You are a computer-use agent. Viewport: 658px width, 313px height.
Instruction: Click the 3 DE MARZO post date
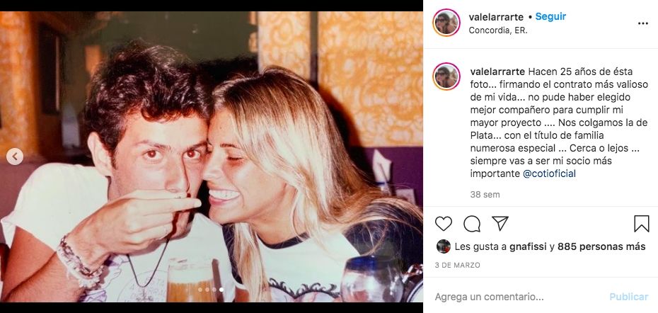point(457,265)
